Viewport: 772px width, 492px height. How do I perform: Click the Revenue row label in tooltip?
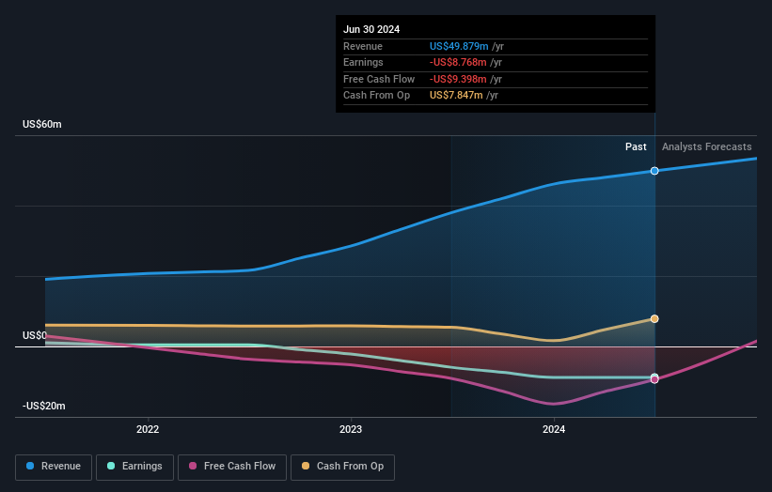pyautogui.click(x=363, y=46)
